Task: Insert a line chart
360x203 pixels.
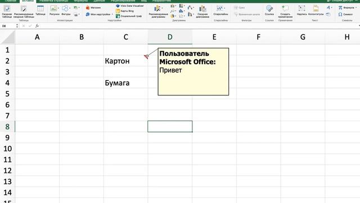Action: [173, 11]
